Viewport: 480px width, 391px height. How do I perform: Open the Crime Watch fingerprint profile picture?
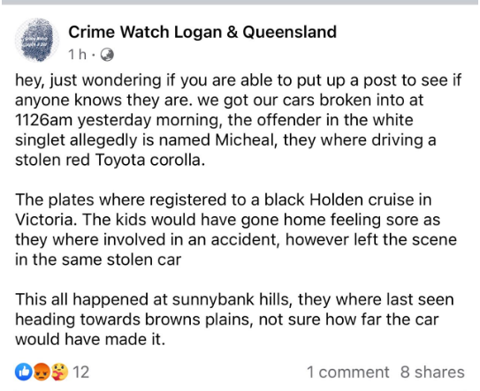37,40
